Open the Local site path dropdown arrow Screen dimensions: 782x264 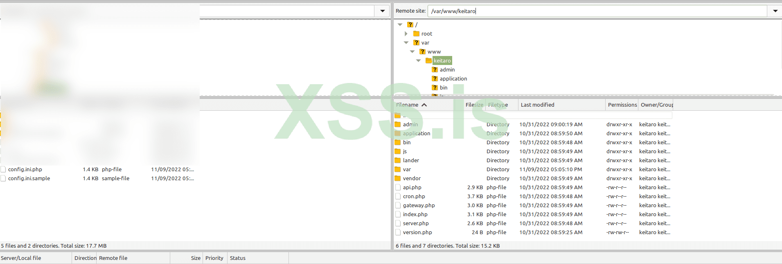coord(383,11)
